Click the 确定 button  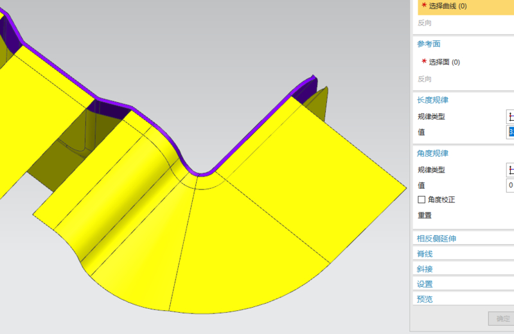click(x=502, y=319)
